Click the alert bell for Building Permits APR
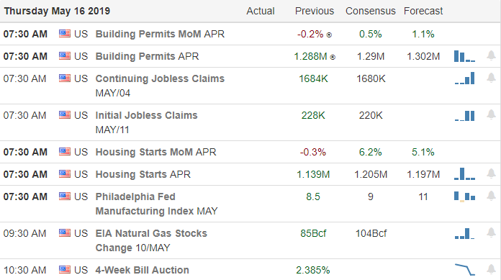Viewport: 501px width, 280px height. [491, 56]
